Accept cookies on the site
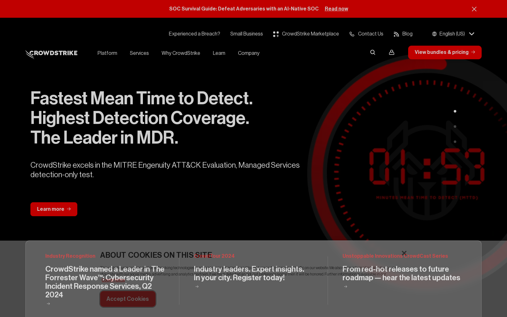Screen dimensions: 507x317 pyautogui.click(x=128, y=299)
